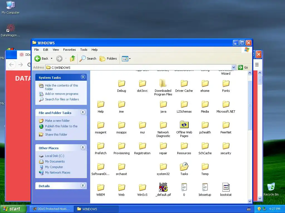285x213 pixels.
Task: Select the Driver Cache folder
Action: pyautogui.click(x=184, y=86)
